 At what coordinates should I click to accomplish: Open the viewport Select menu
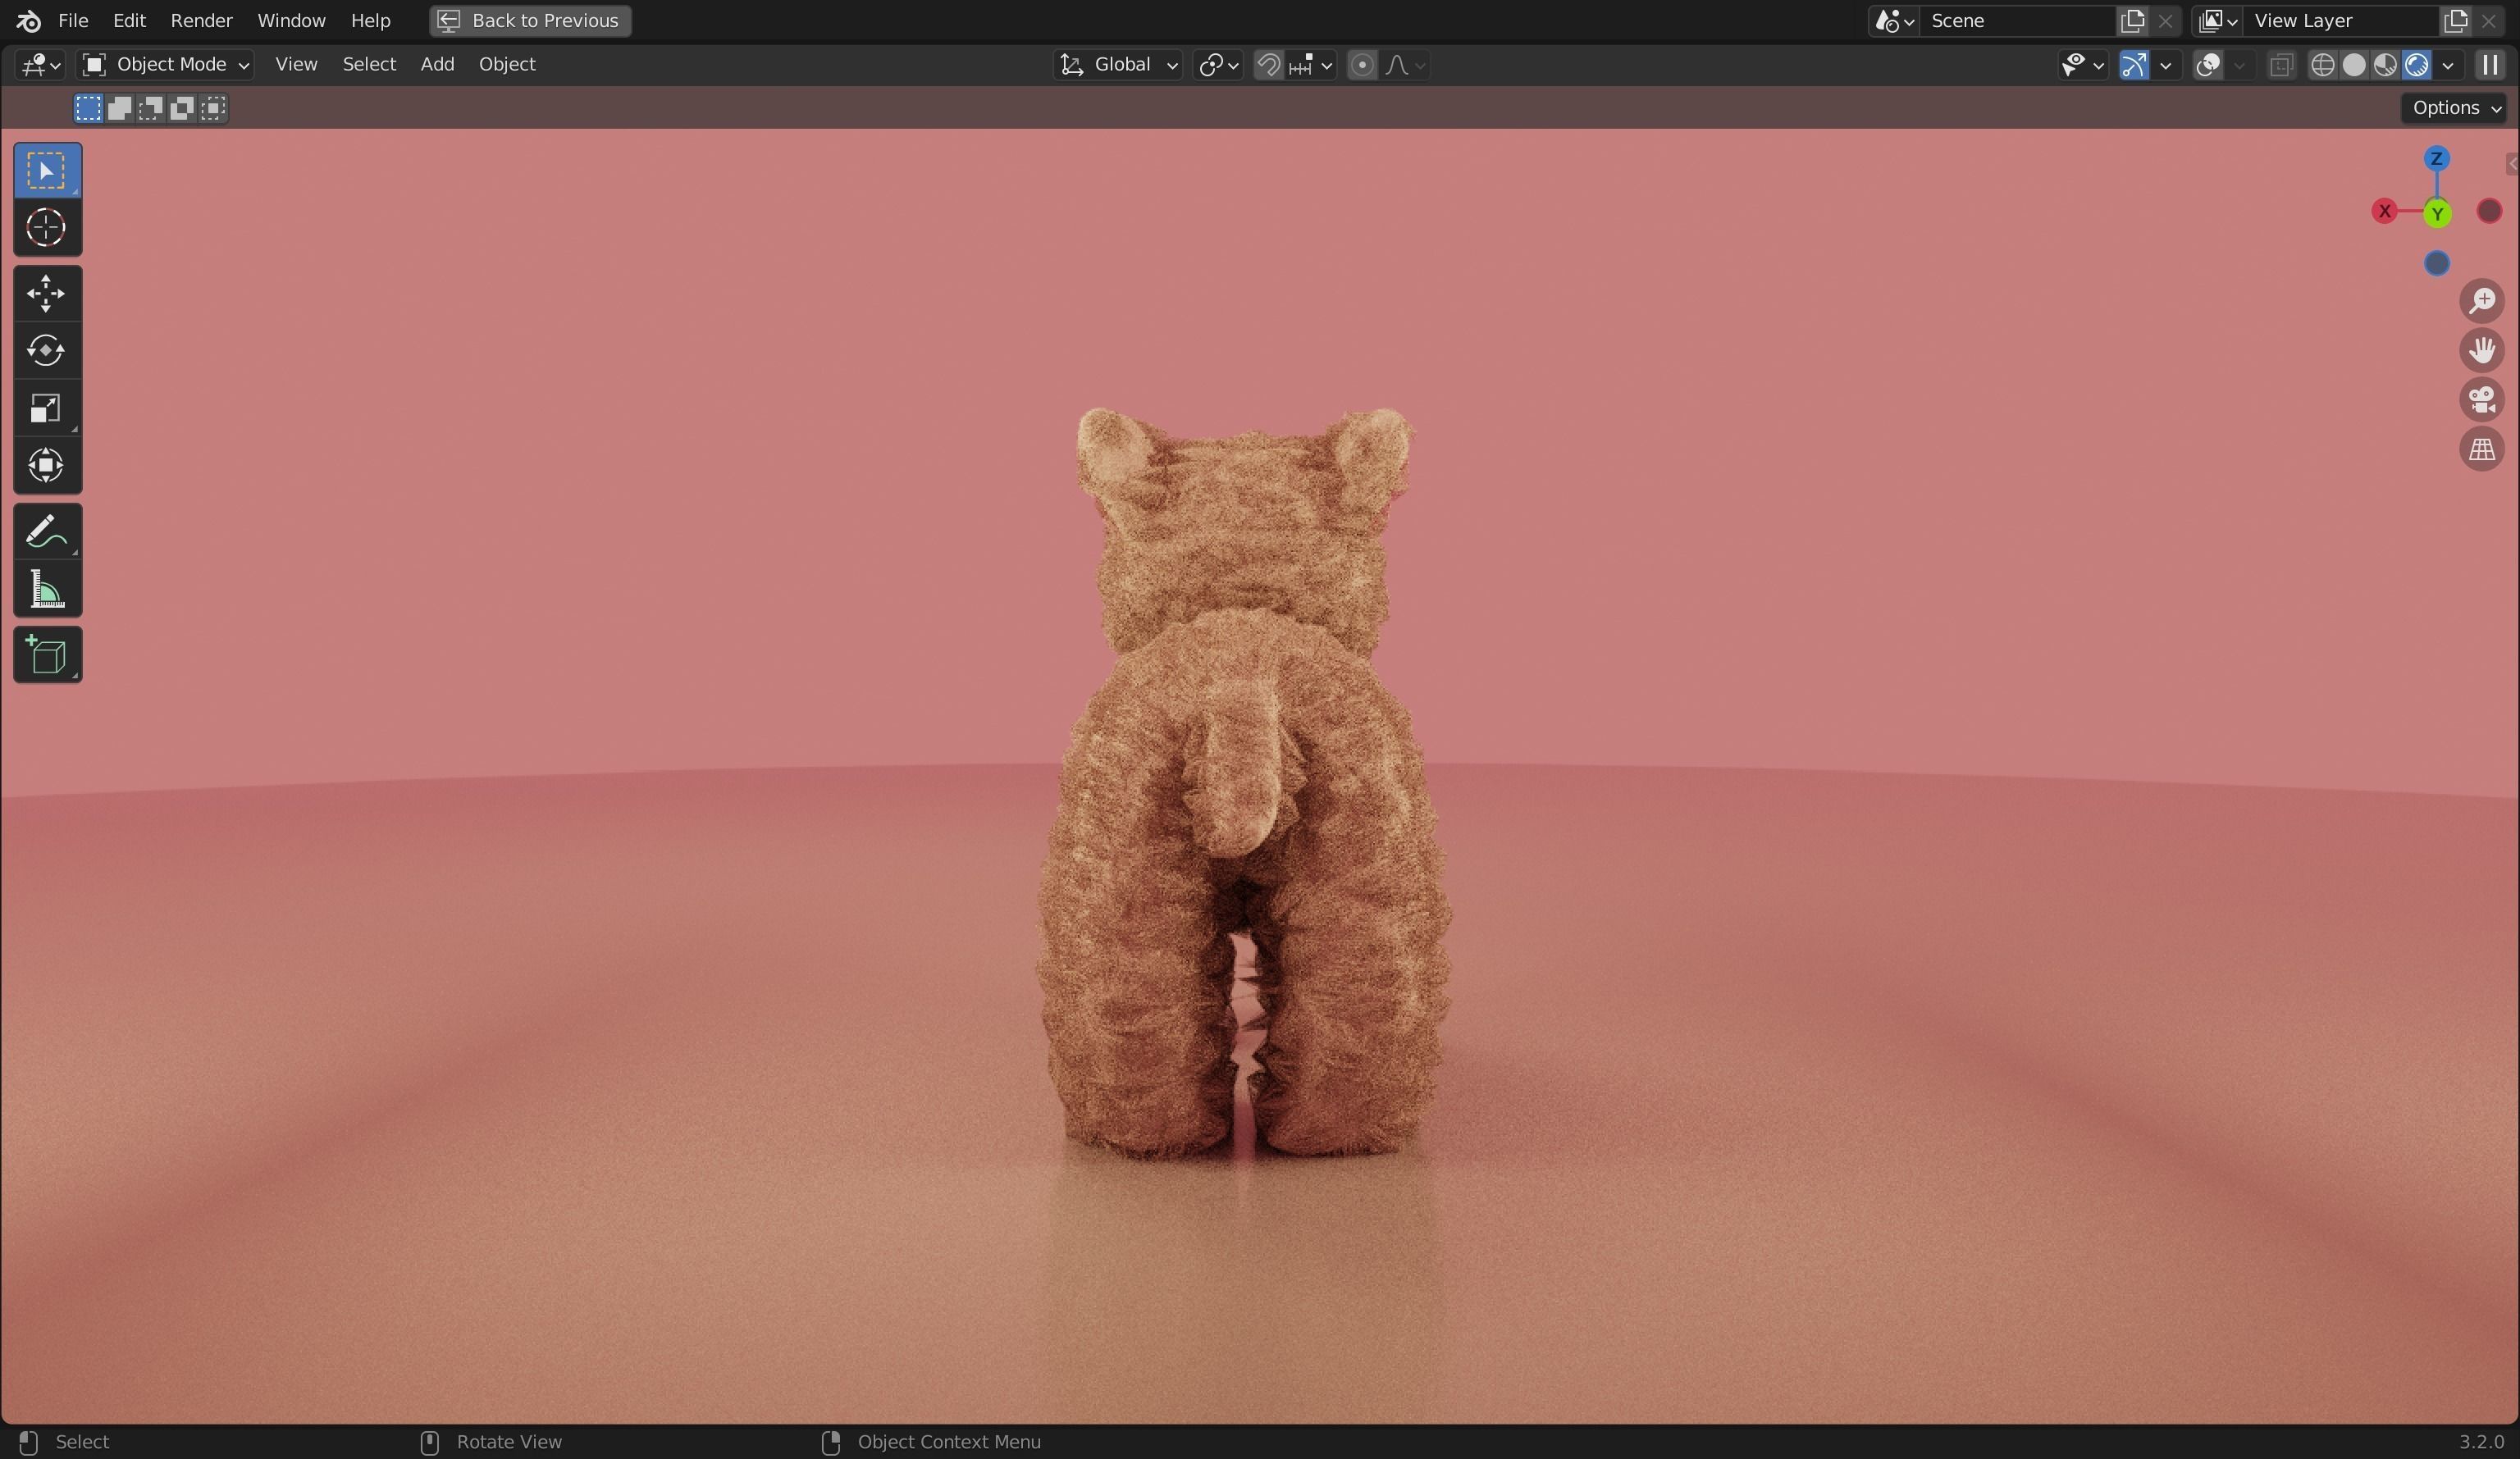point(369,65)
